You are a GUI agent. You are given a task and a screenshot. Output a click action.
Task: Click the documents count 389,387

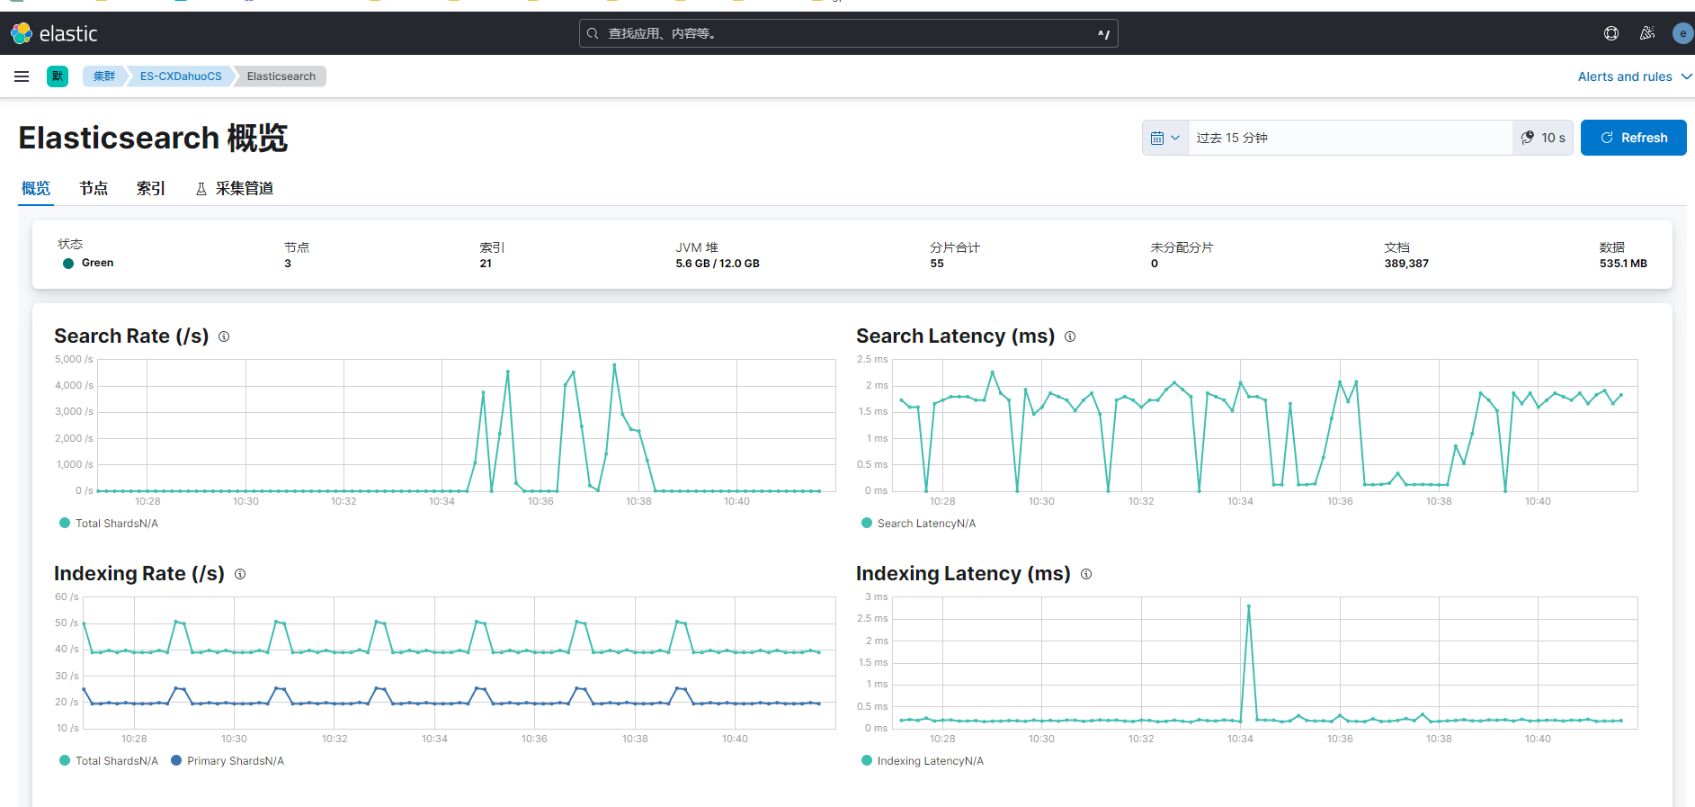click(1406, 264)
